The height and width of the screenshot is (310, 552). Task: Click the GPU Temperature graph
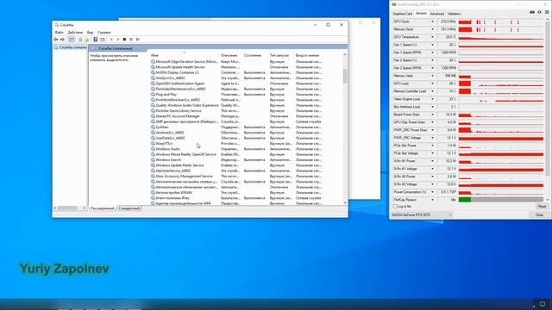click(x=501, y=37)
